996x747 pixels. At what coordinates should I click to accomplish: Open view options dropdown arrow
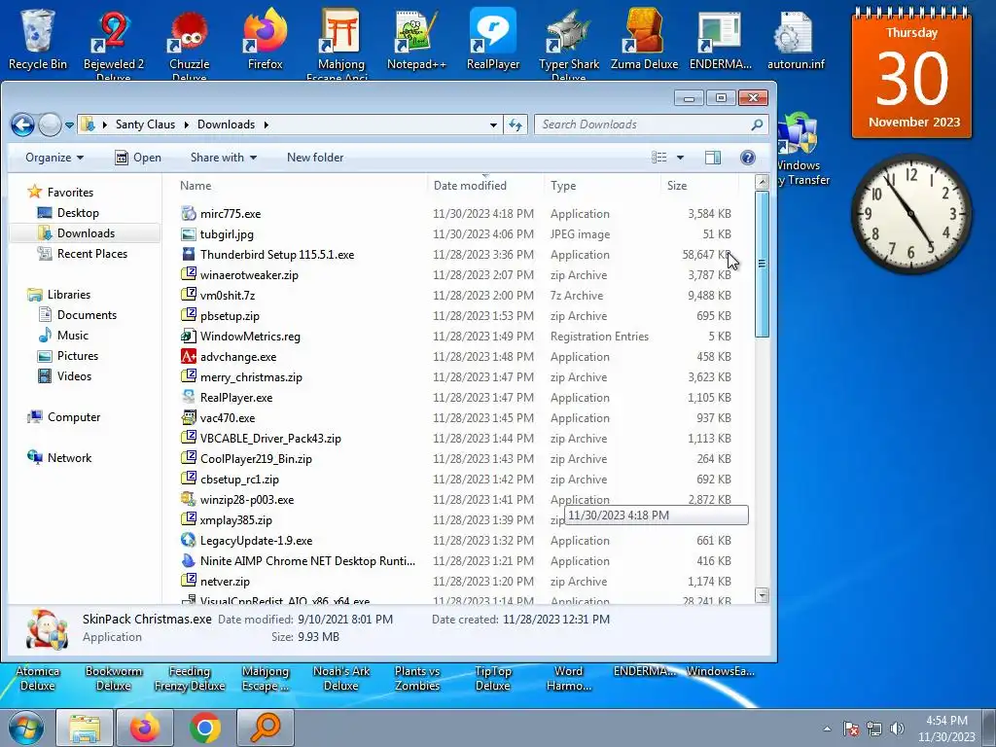click(x=680, y=158)
